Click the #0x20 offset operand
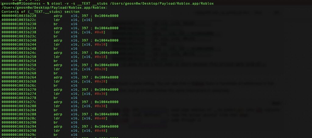Screen dimensions: 312x138 click(x=101, y=69)
